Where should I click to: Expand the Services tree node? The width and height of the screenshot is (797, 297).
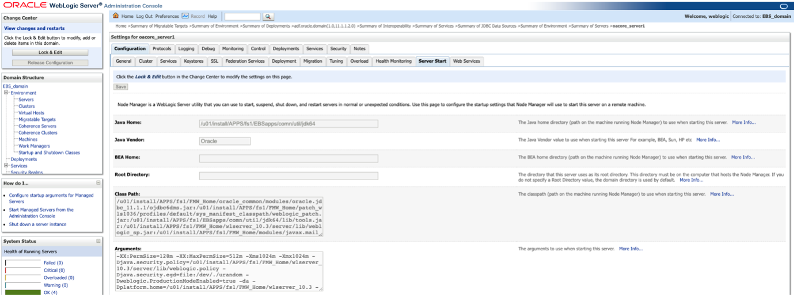click(6, 166)
